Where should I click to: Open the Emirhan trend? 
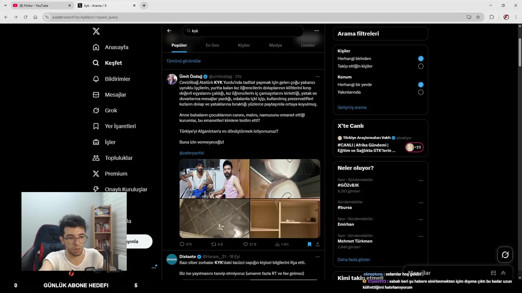click(x=346, y=224)
